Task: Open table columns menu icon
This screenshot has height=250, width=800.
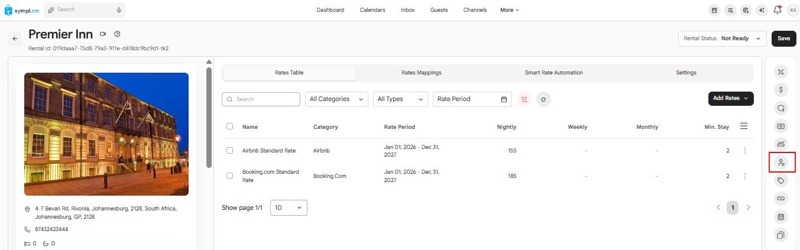Action: pyautogui.click(x=744, y=126)
